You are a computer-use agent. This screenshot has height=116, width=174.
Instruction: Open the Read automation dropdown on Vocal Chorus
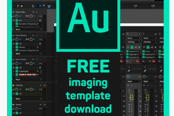[x=28, y=53]
